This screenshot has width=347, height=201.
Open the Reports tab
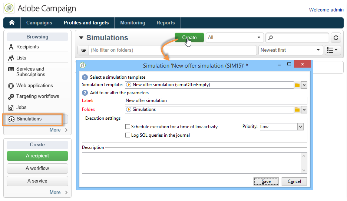coord(166,23)
